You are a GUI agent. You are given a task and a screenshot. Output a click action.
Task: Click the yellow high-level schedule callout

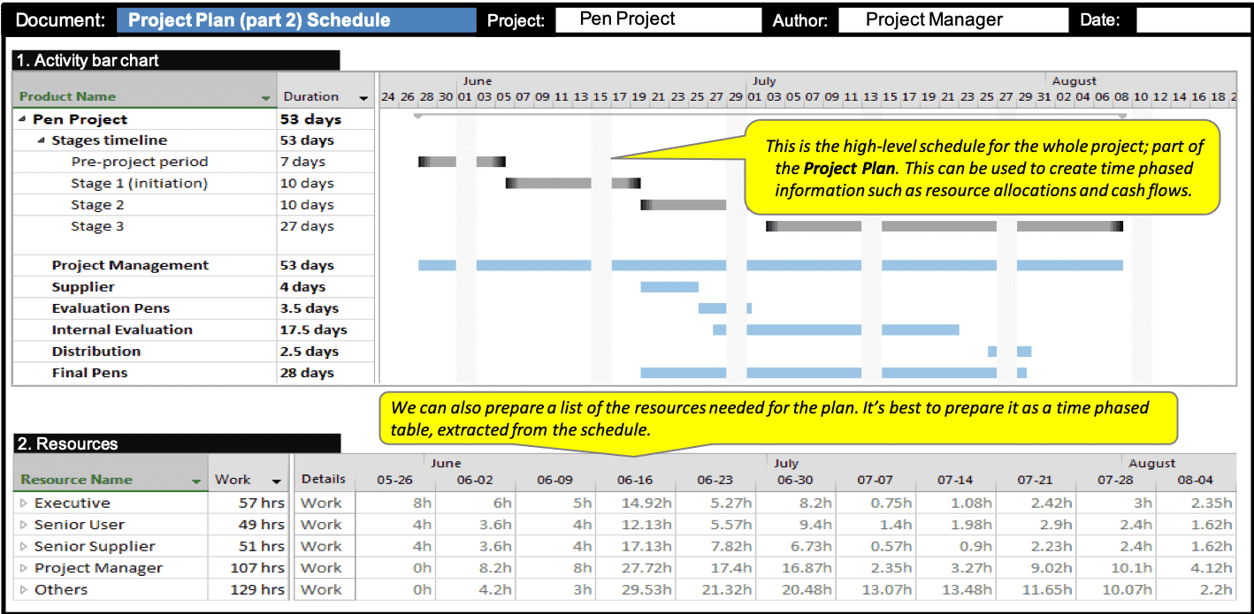click(982, 168)
